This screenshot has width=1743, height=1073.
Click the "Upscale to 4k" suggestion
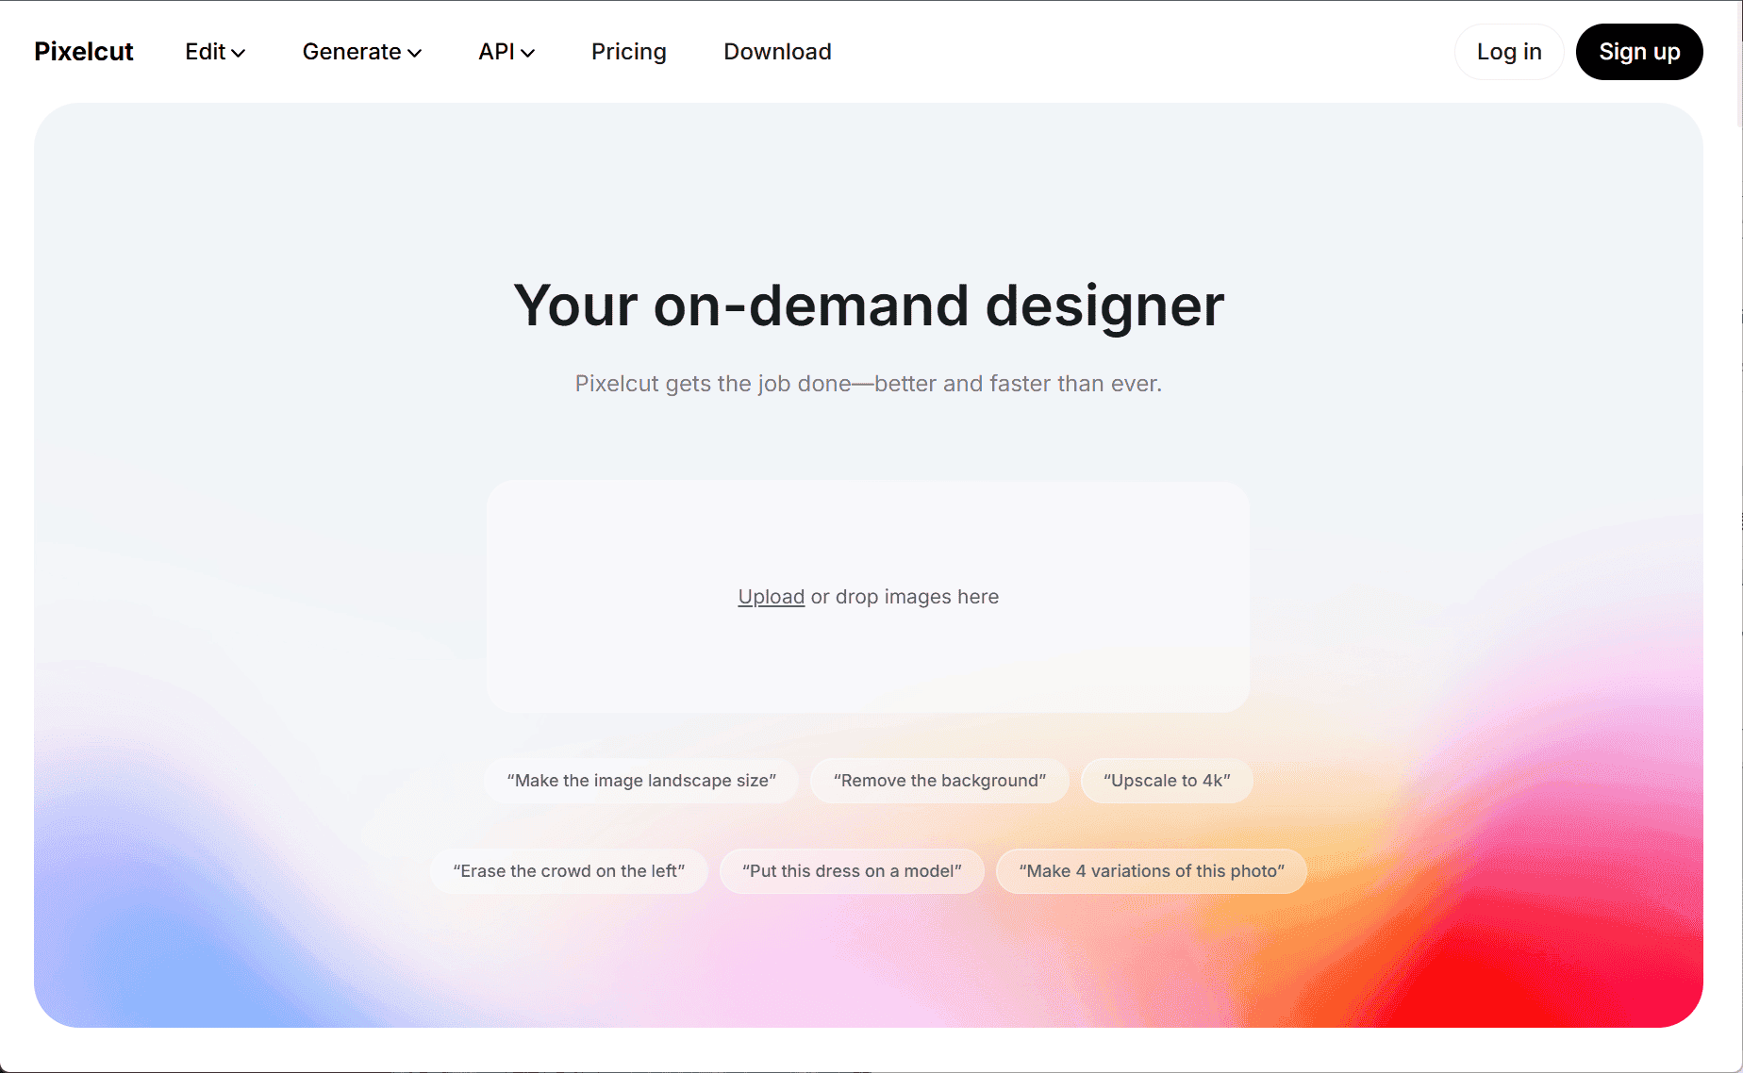pos(1167,781)
